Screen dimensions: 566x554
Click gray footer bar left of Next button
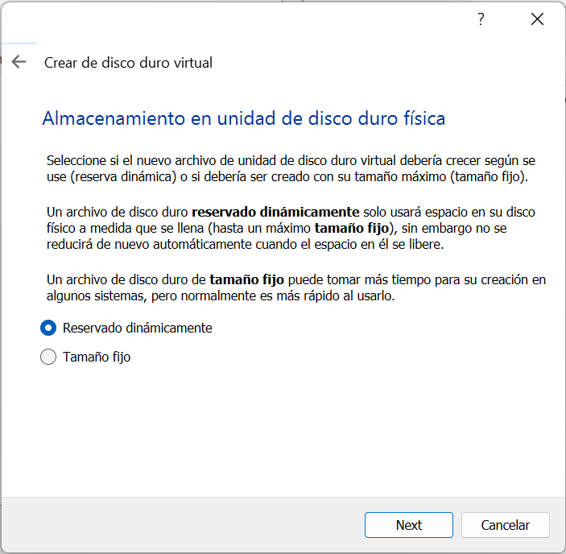pyautogui.click(x=180, y=525)
